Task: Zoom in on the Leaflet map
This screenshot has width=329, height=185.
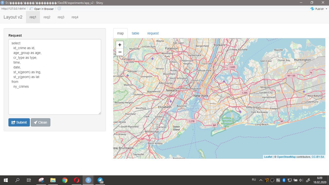Action: 120,45
